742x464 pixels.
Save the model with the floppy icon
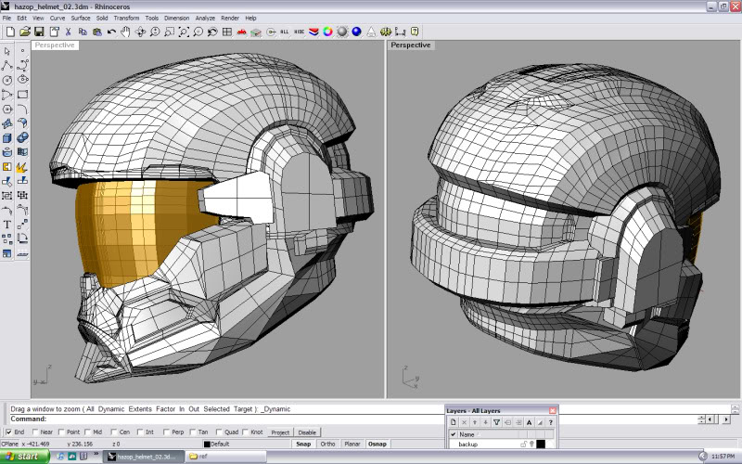(x=39, y=32)
